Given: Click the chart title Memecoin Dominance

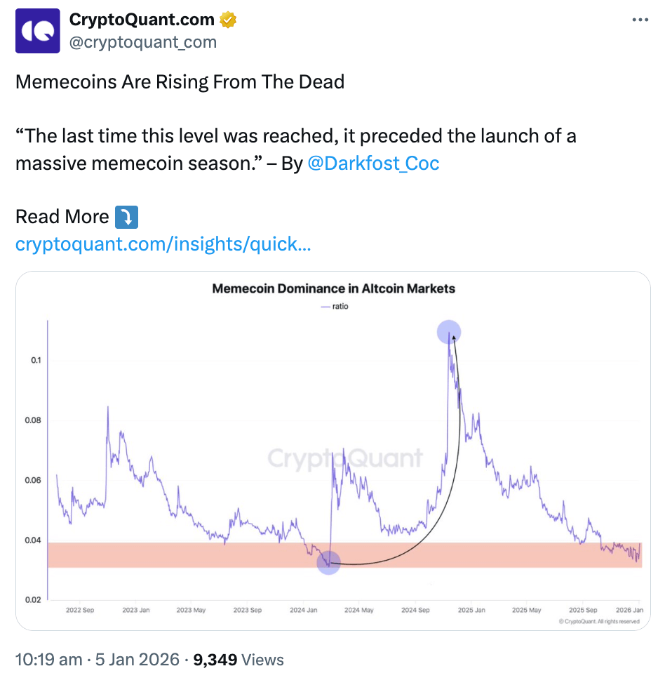Looking at the screenshot, I should tap(333, 288).
